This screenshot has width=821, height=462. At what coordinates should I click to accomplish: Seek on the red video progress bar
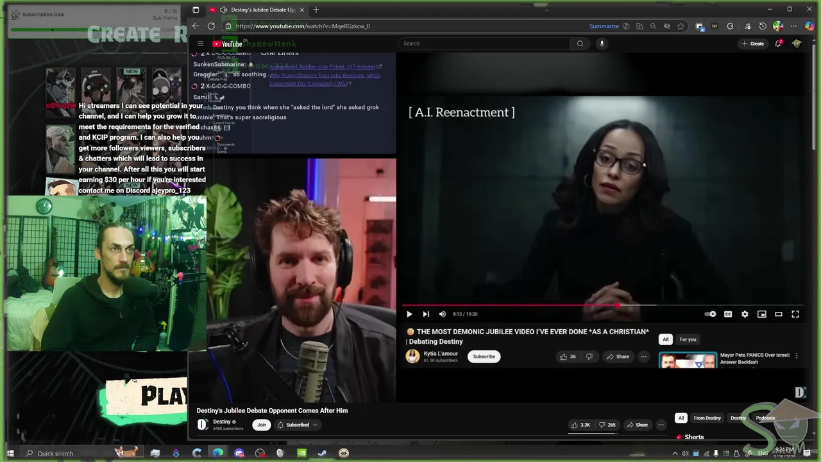(602, 305)
